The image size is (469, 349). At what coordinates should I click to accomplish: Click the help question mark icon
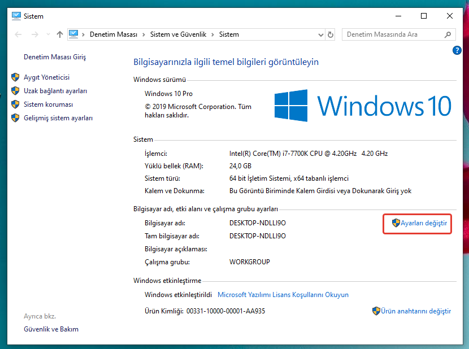pos(457,50)
